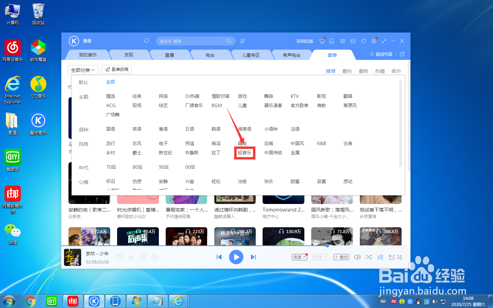
Task: Click the playback progress bar handle
Action: click(327, 245)
